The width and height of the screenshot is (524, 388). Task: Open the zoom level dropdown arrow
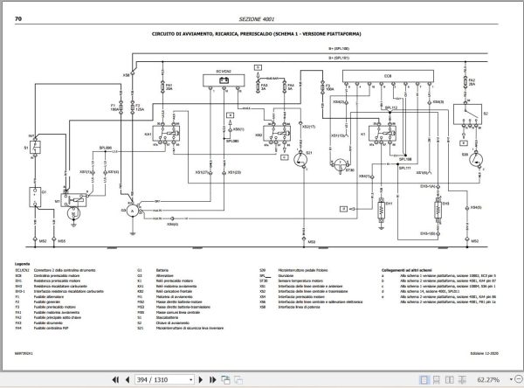click(x=511, y=379)
